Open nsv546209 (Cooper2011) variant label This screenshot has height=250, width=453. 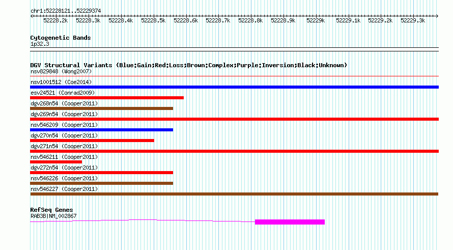64,125
